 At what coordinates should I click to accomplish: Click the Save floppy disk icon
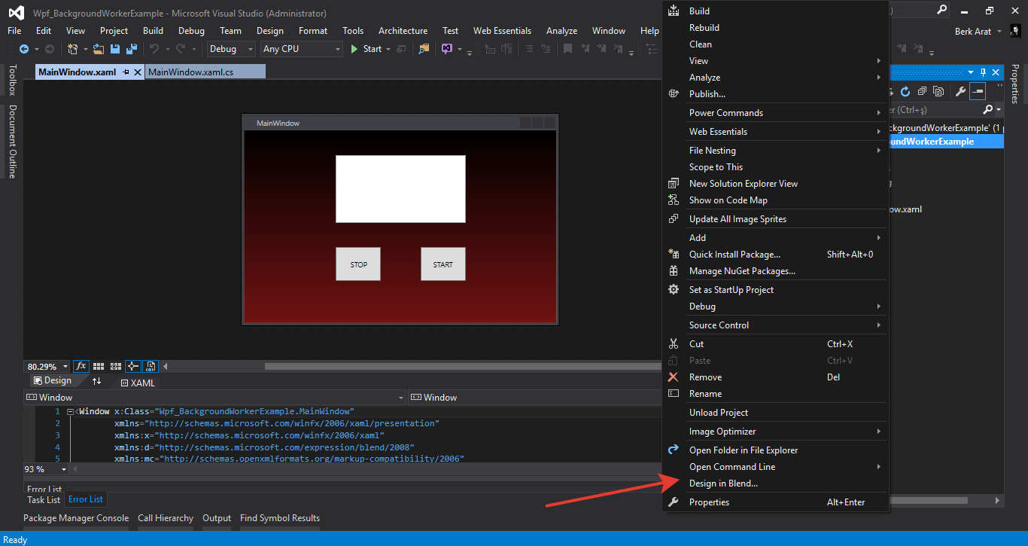tap(115, 49)
